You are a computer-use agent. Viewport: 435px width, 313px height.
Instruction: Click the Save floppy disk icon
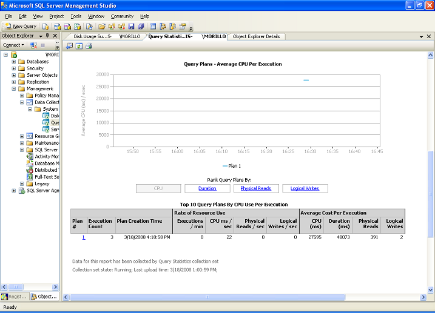click(131, 26)
